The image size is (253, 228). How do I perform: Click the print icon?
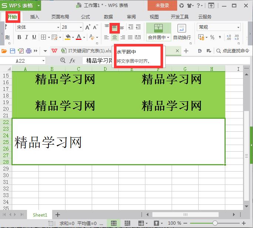[x=29, y=51]
